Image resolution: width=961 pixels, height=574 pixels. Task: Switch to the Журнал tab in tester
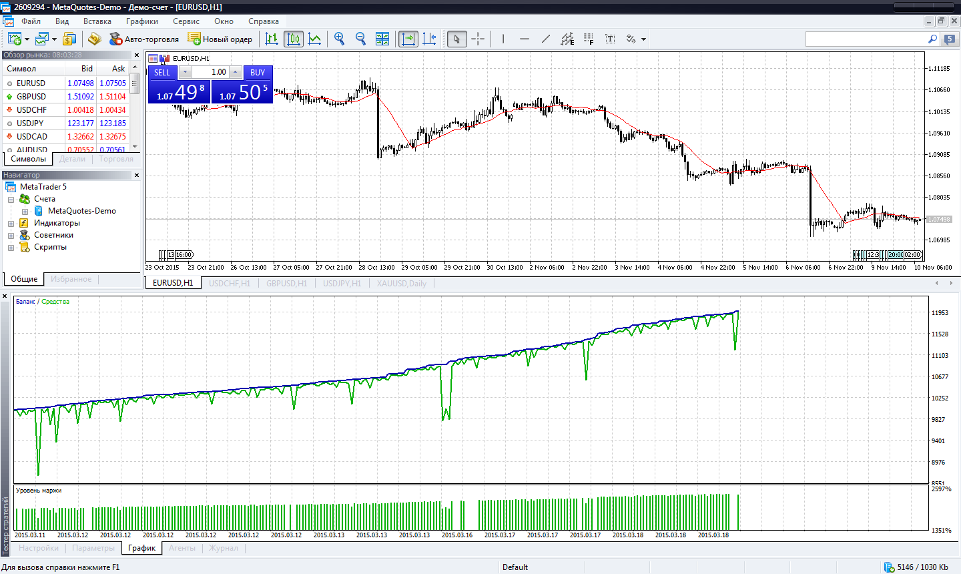(223, 548)
